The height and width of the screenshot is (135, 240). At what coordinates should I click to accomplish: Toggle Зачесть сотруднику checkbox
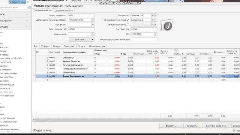point(128,25)
